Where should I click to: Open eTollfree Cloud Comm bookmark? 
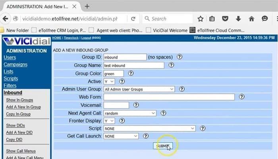point(217,30)
